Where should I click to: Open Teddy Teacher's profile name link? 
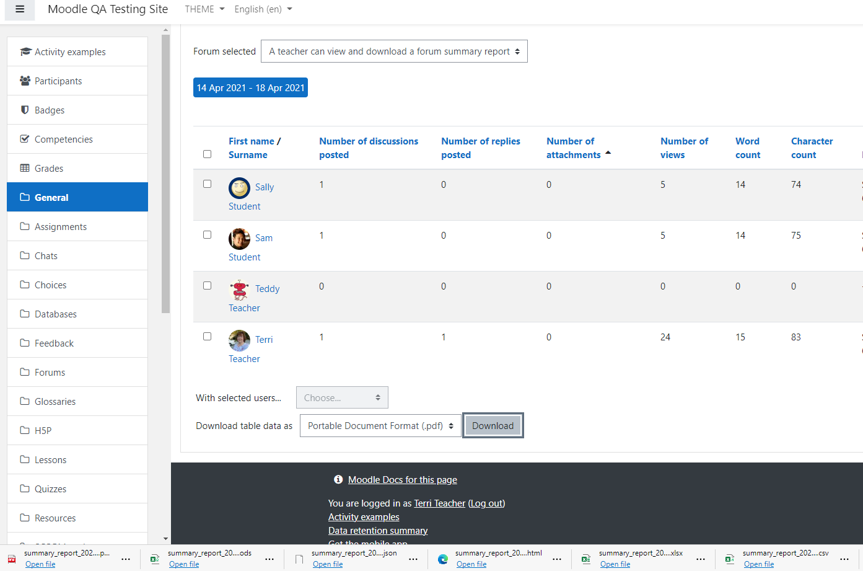(x=267, y=288)
